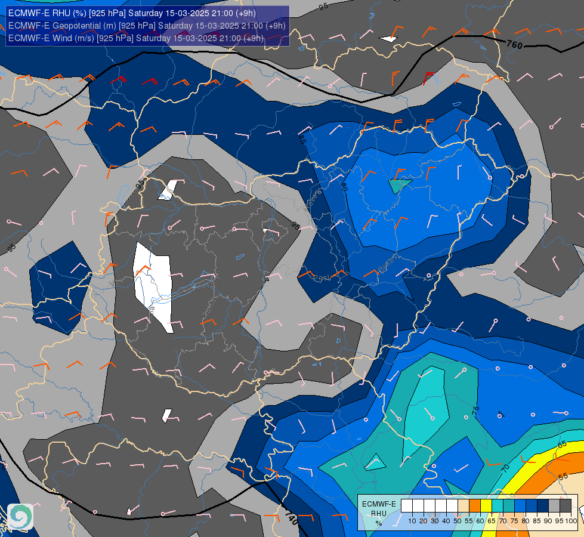Screen dimensions: 584x537
Task: Pick the dark gray 95–100% legend swatch
Action: (566, 506)
